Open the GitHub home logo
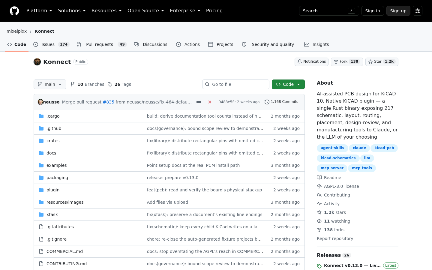The height and width of the screenshot is (270, 432). pyautogui.click(x=14, y=11)
